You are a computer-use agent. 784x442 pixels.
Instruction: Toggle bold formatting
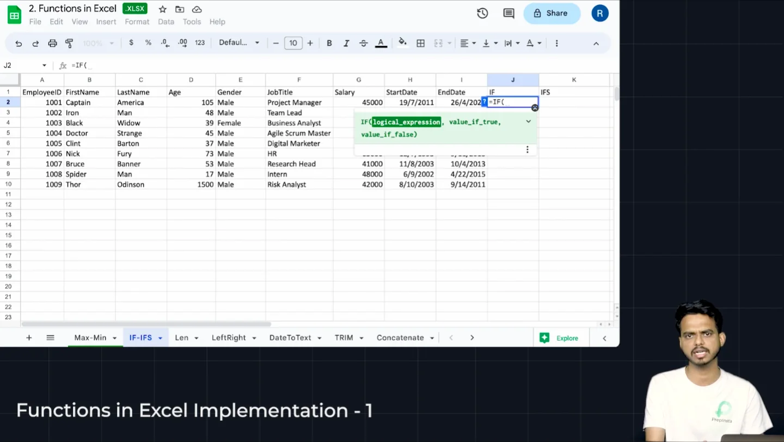click(x=329, y=43)
